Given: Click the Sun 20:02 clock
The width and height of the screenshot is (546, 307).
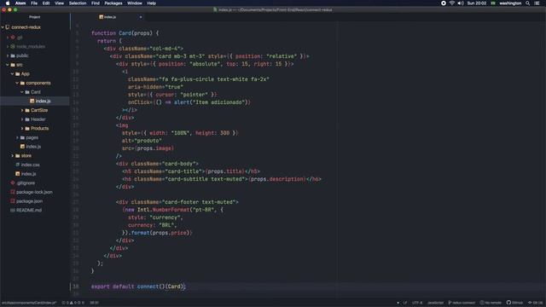Looking at the screenshot, I should pos(477,3).
